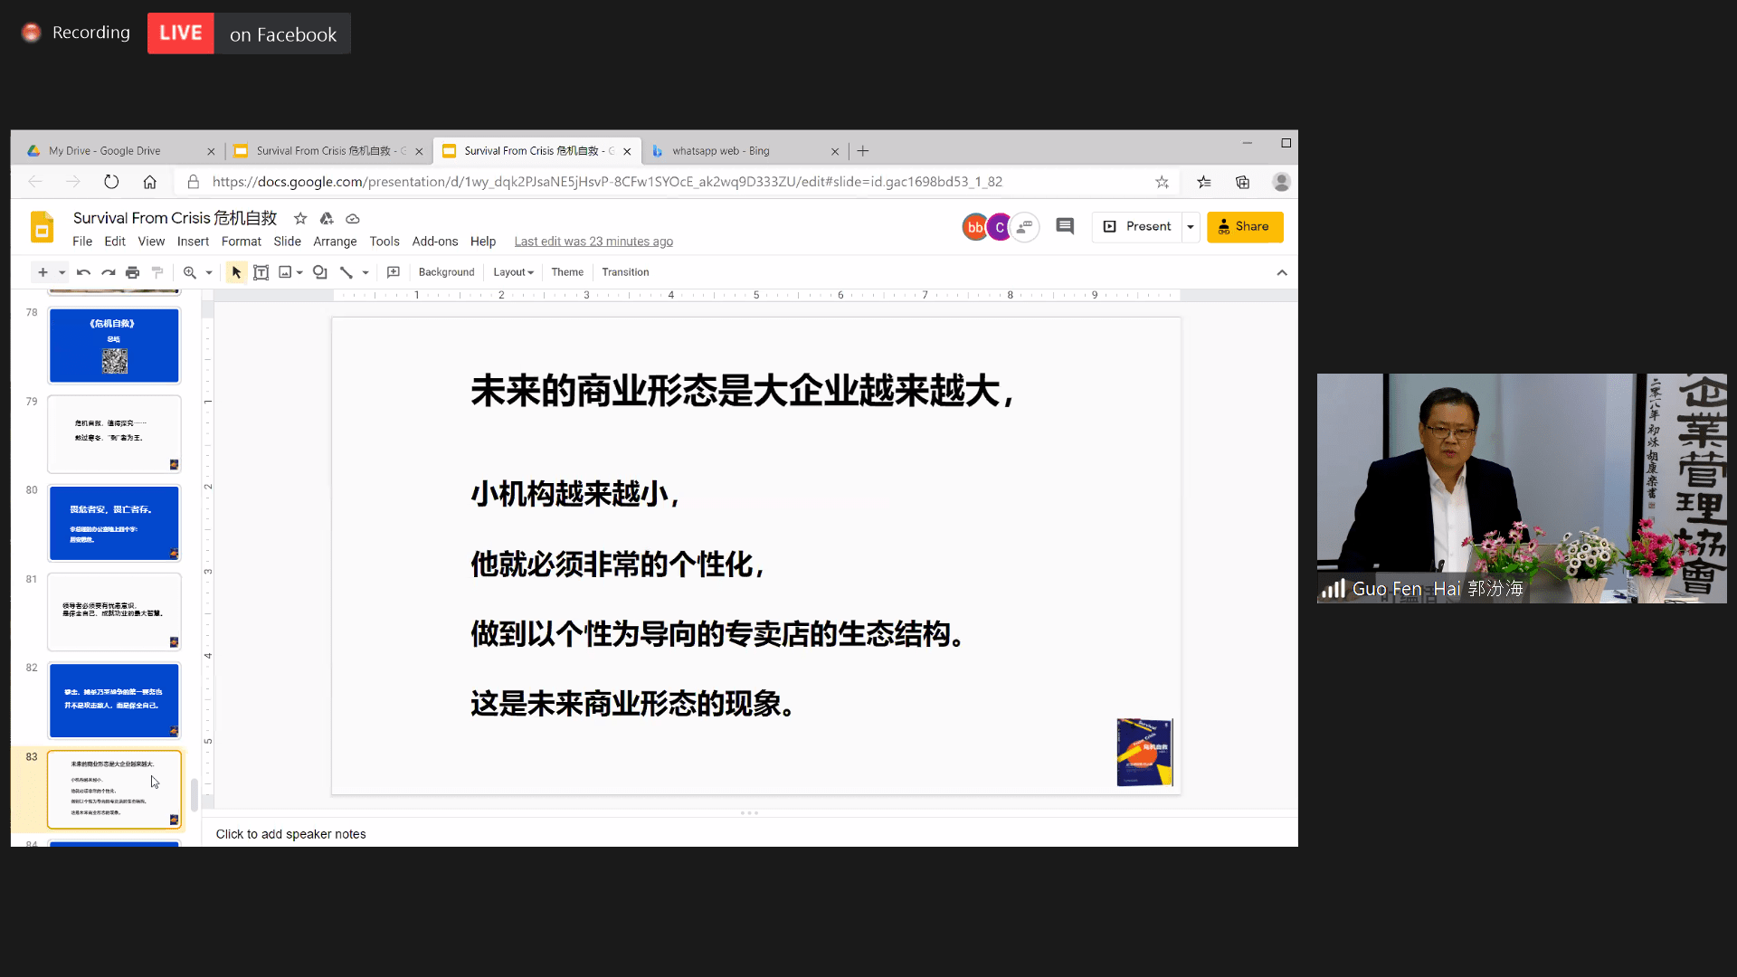
Task: Star the Survival From Crisis document
Action: click(300, 218)
